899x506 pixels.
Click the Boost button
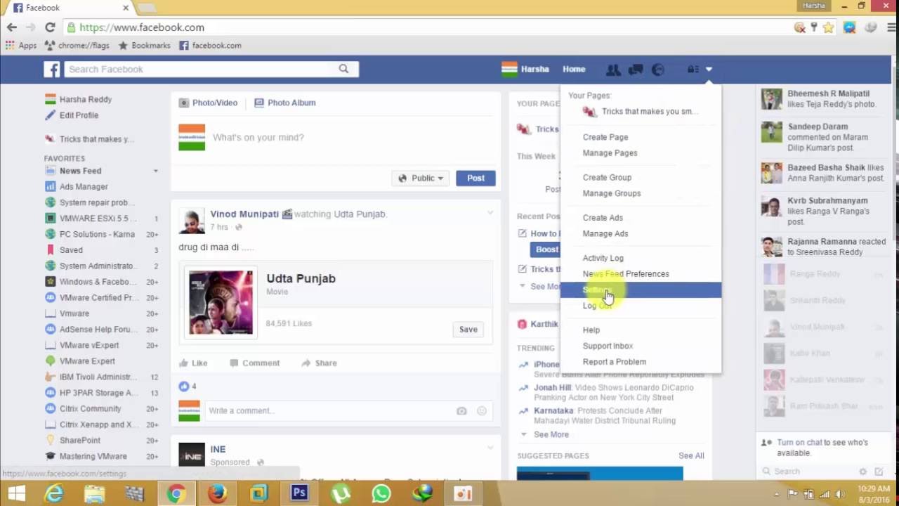click(546, 249)
